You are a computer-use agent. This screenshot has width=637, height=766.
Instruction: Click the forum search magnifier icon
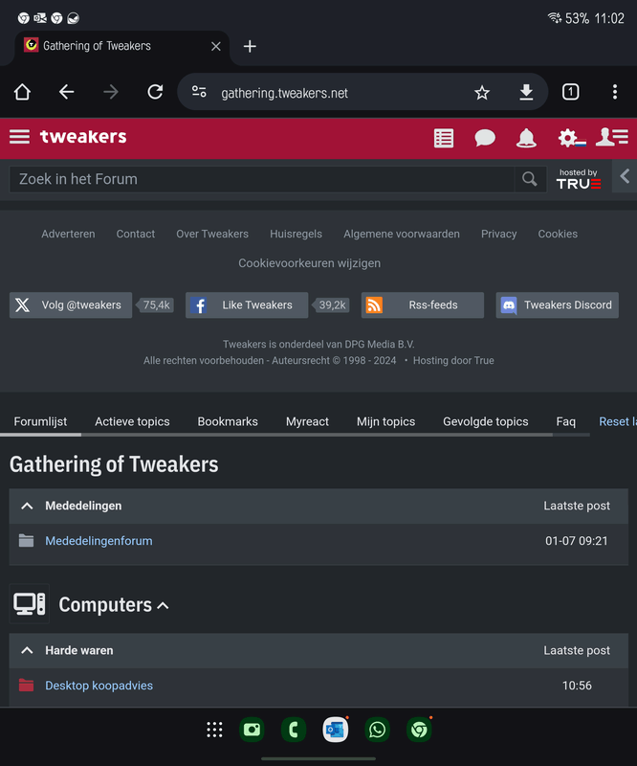528,179
